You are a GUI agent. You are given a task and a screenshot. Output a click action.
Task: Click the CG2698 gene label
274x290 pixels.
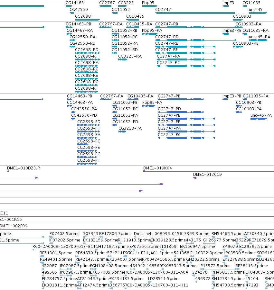click(x=83, y=16)
